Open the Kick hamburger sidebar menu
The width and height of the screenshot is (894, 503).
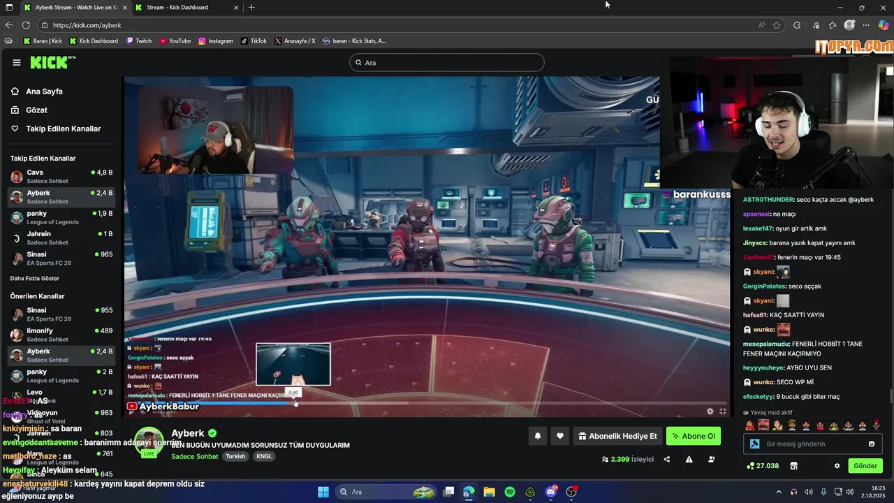[17, 62]
